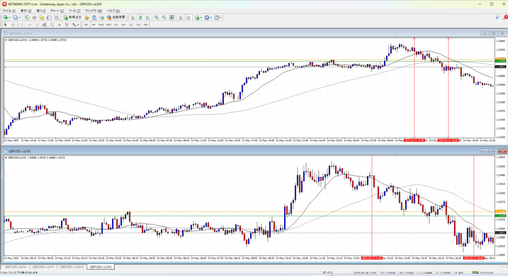This screenshot has height=276, width=508.
Task: Zoom out on the chart
Action: pyautogui.click(x=163, y=17)
